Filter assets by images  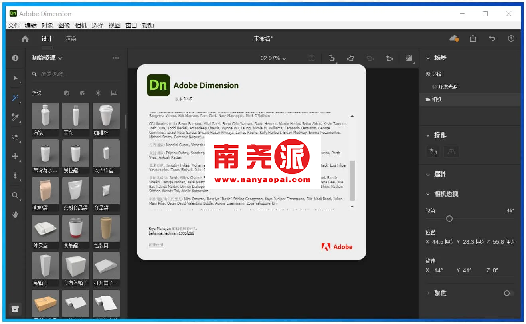(114, 93)
